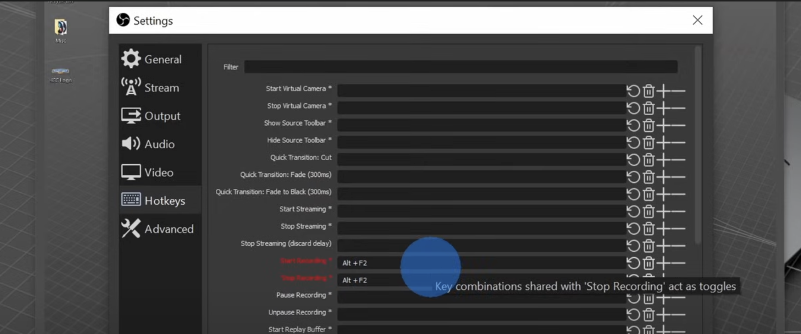Add a hotkey for Unpause Recording
The height and width of the screenshot is (334, 801).
tap(663, 315)
